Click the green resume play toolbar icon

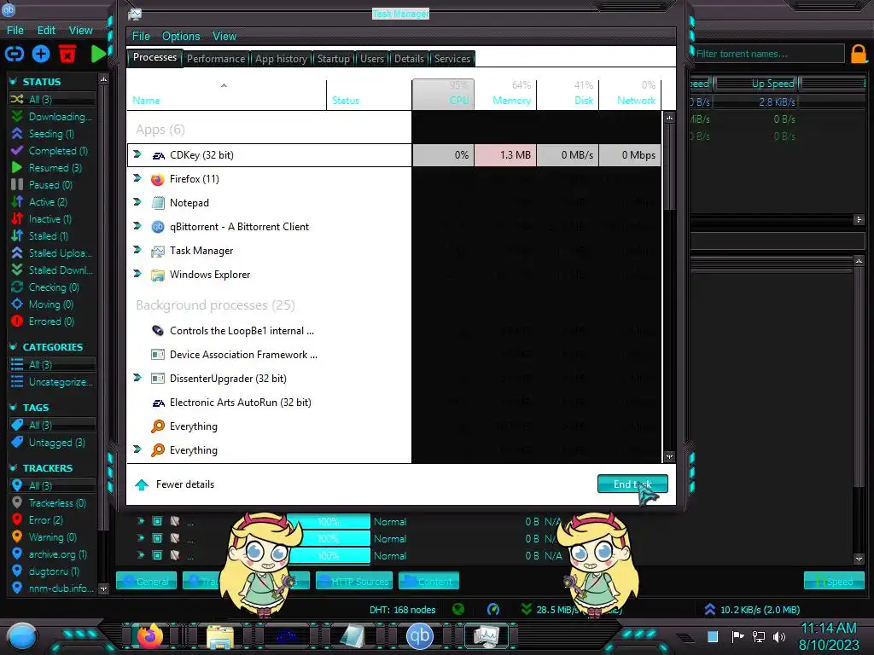(x=99, y=54)
